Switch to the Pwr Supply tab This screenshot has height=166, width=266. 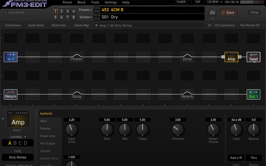click(x=47, y=143)
